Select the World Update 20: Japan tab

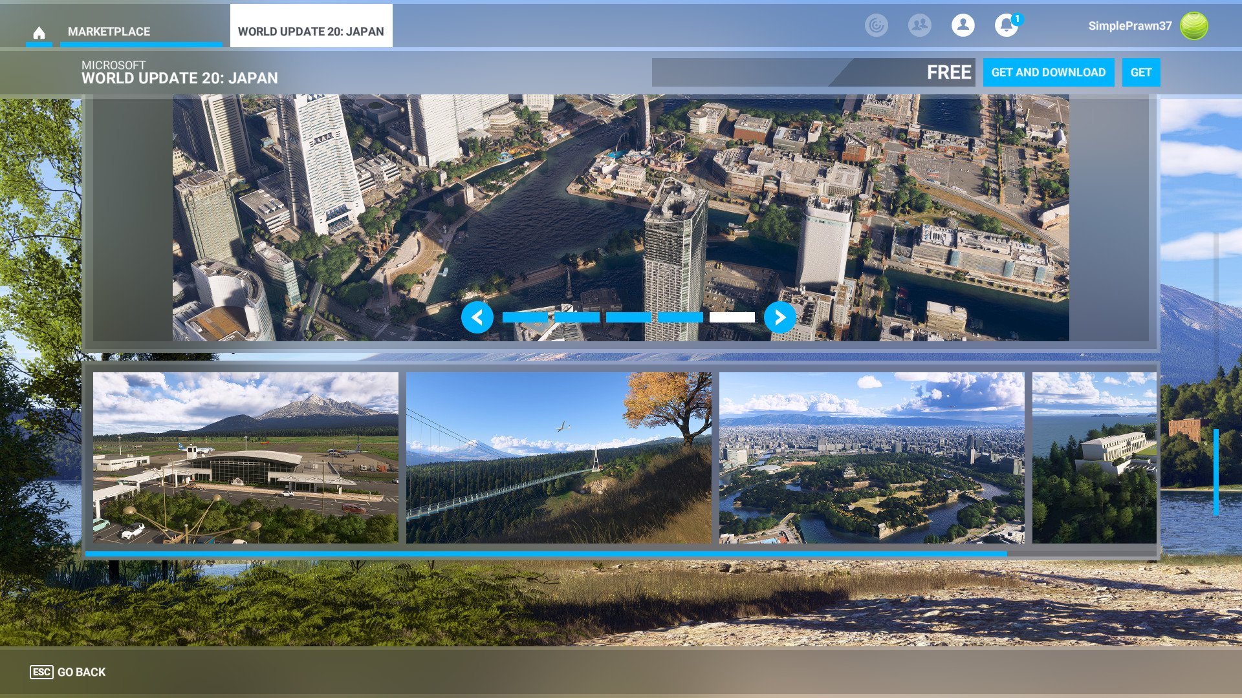310,32
